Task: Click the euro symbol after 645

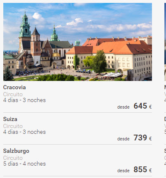Action: [x=150, y=107]
